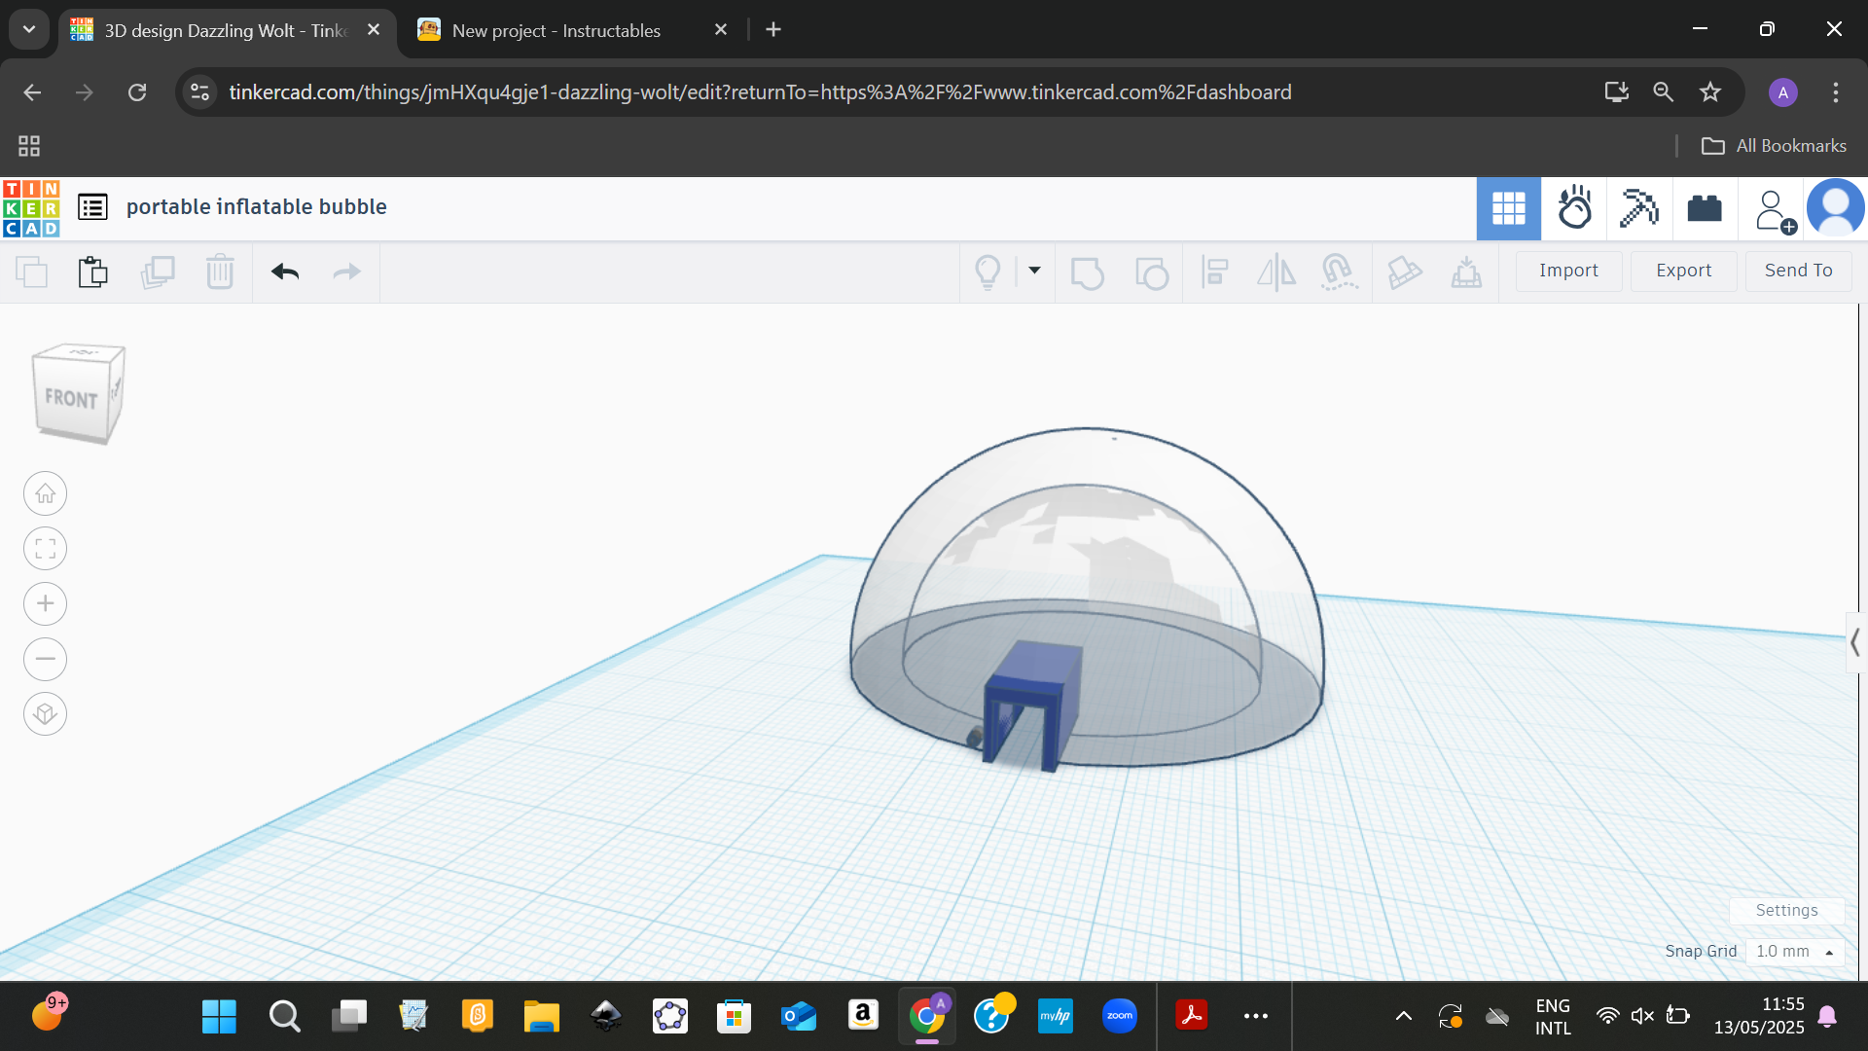Click the Notes tool icon

pyautogui.click(x=1404, y=272)
